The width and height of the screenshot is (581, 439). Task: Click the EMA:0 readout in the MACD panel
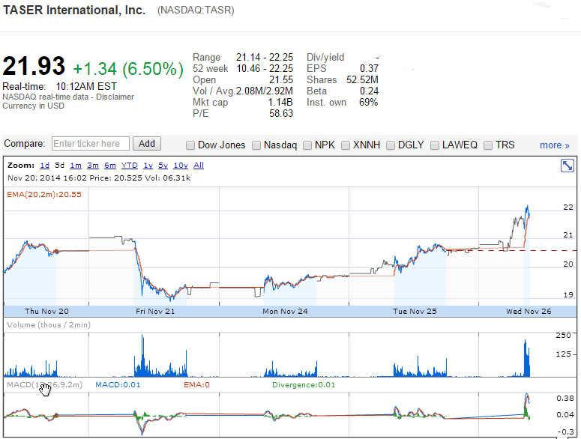(196, 385)
